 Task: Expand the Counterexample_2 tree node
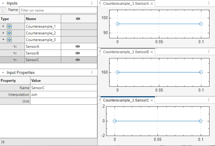click(x=3, y=33)
